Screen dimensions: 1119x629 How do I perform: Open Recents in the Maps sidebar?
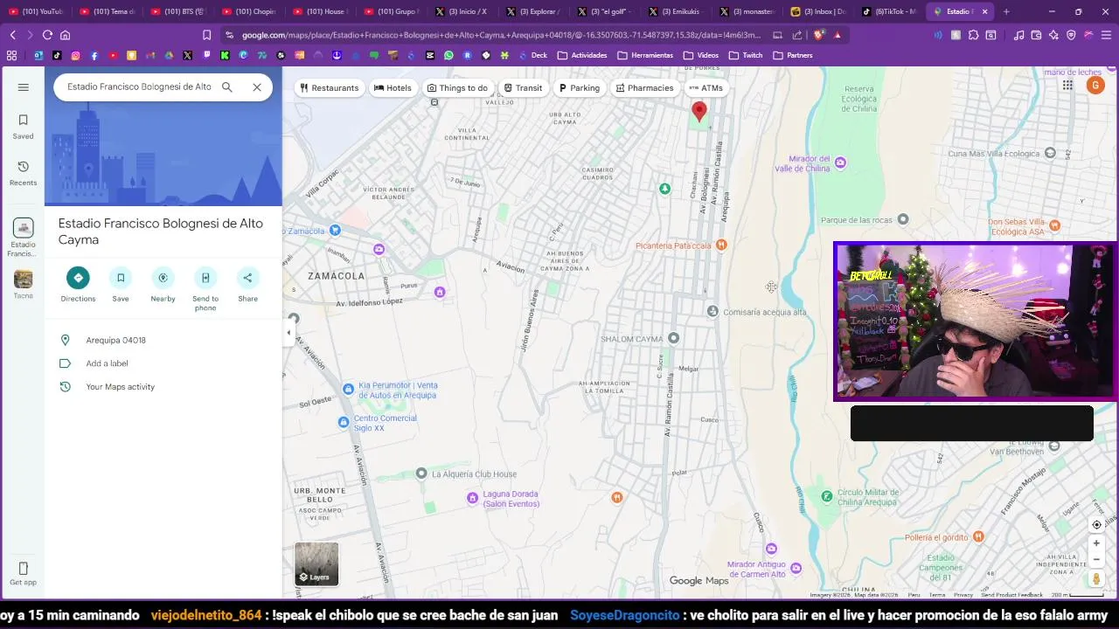[x=24, y=173]
